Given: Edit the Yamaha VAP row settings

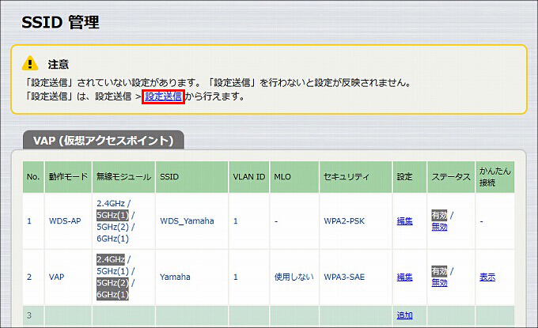Looking at the screenshot, I should tap(404, 277).
